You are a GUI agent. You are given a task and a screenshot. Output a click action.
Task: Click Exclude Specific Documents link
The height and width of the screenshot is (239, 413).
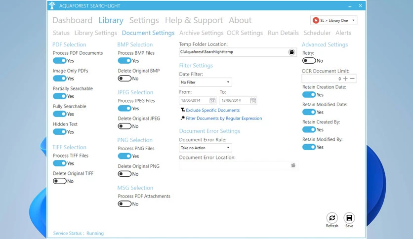click(x=213, y=110)
